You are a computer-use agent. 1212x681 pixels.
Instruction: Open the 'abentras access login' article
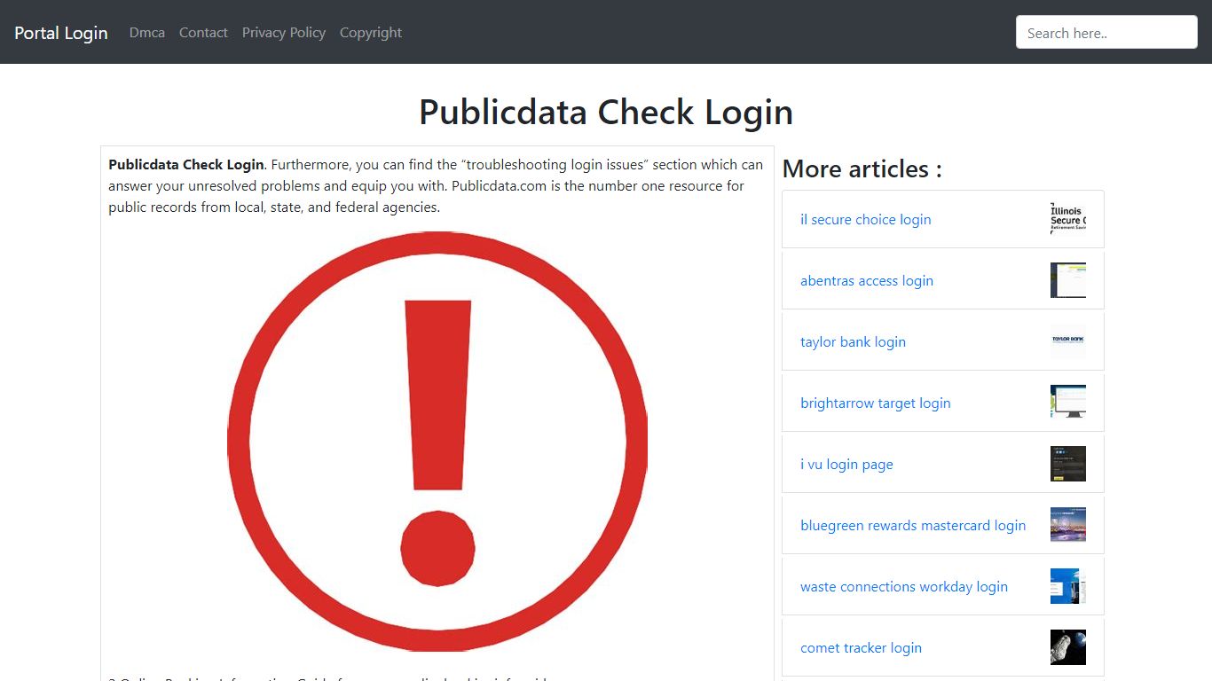tap(867, 281)
